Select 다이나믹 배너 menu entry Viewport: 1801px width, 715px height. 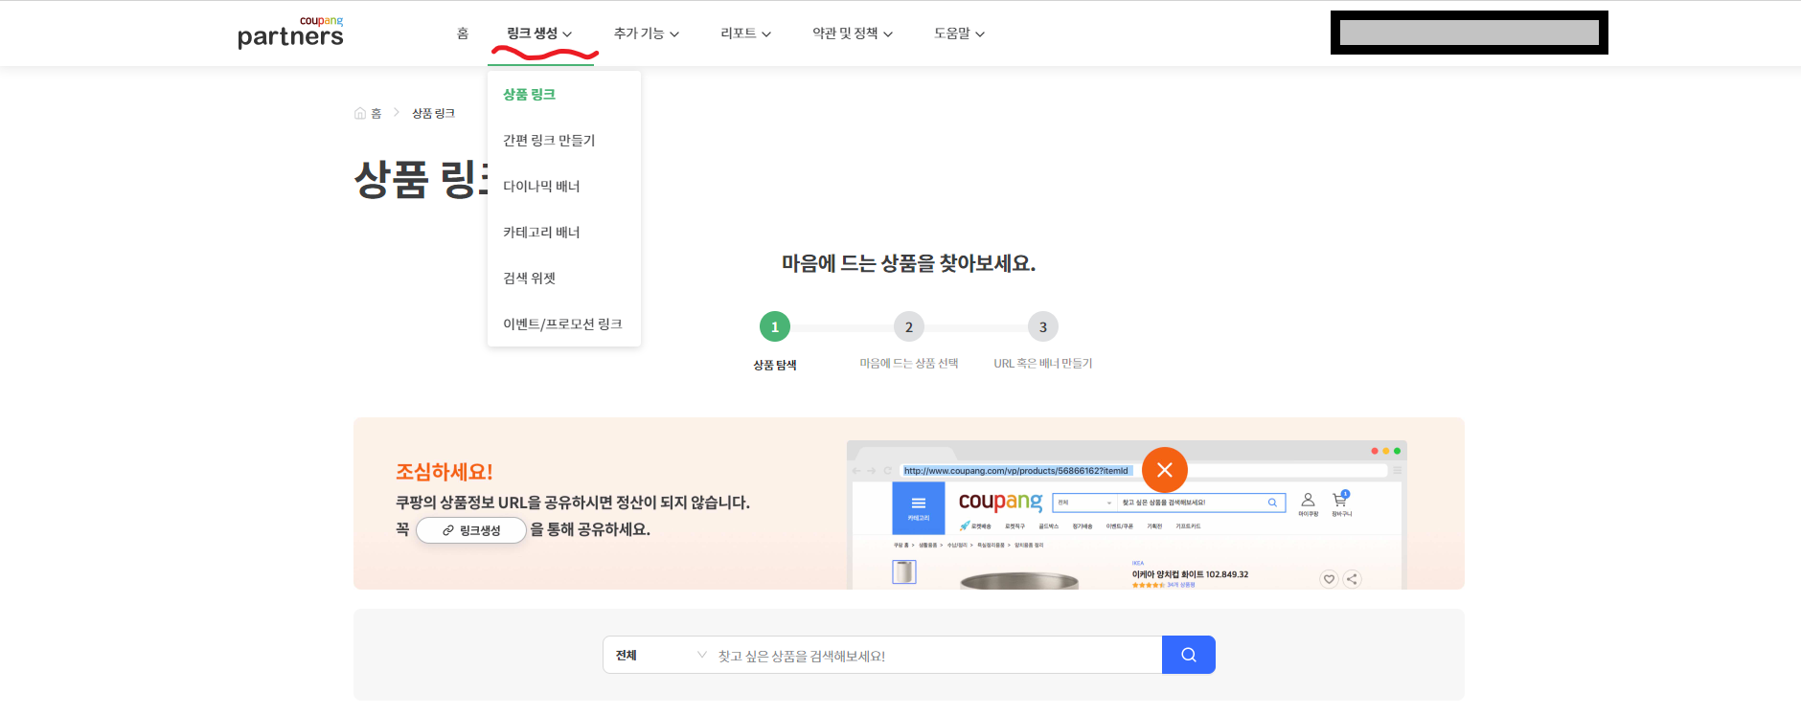pos(563,186)
